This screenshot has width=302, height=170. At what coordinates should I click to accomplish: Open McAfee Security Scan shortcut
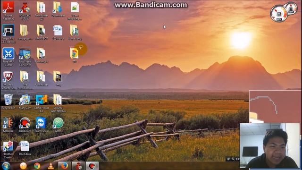coord(8,80)
